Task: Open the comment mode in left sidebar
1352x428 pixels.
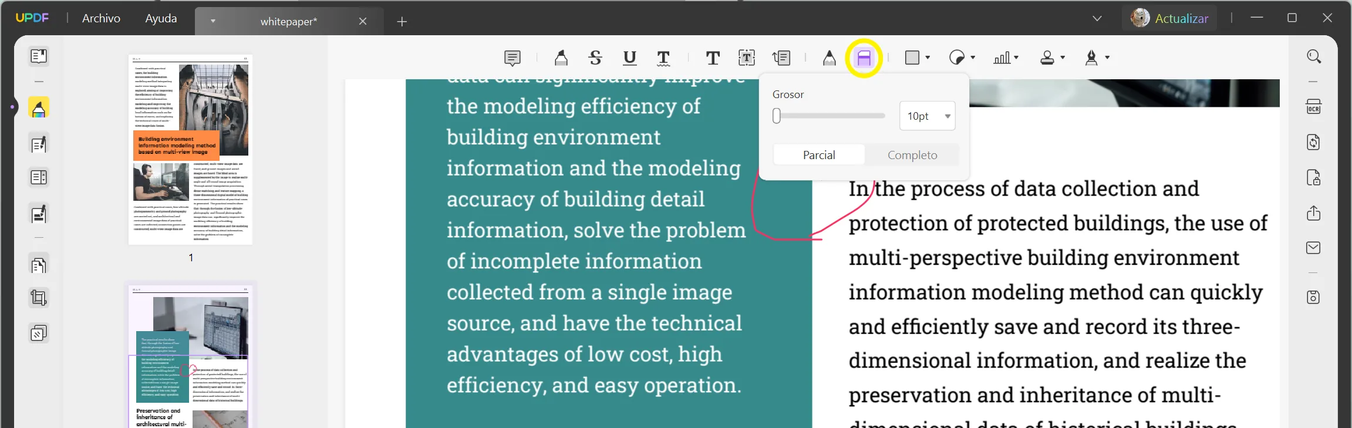Action: (39, 108)
